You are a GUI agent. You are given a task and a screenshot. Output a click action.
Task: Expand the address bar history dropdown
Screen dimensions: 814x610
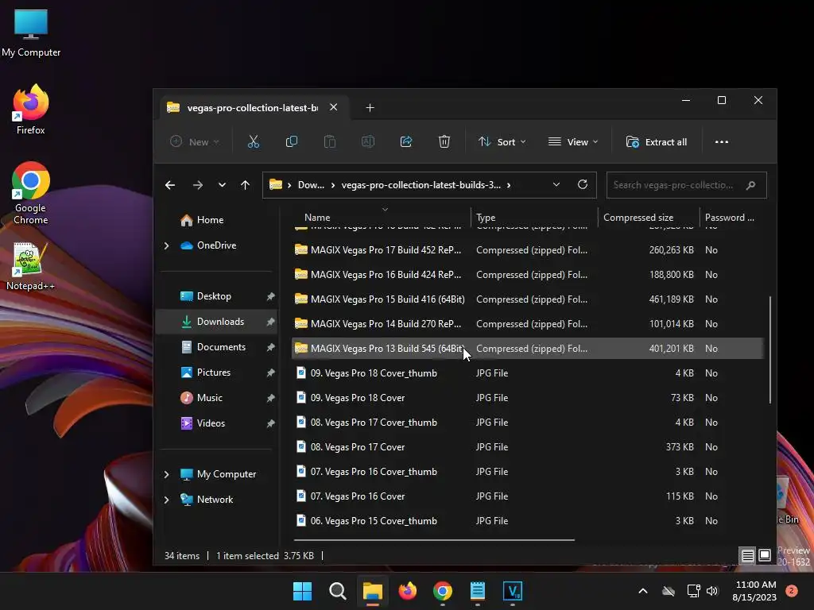tap(556, 184)
